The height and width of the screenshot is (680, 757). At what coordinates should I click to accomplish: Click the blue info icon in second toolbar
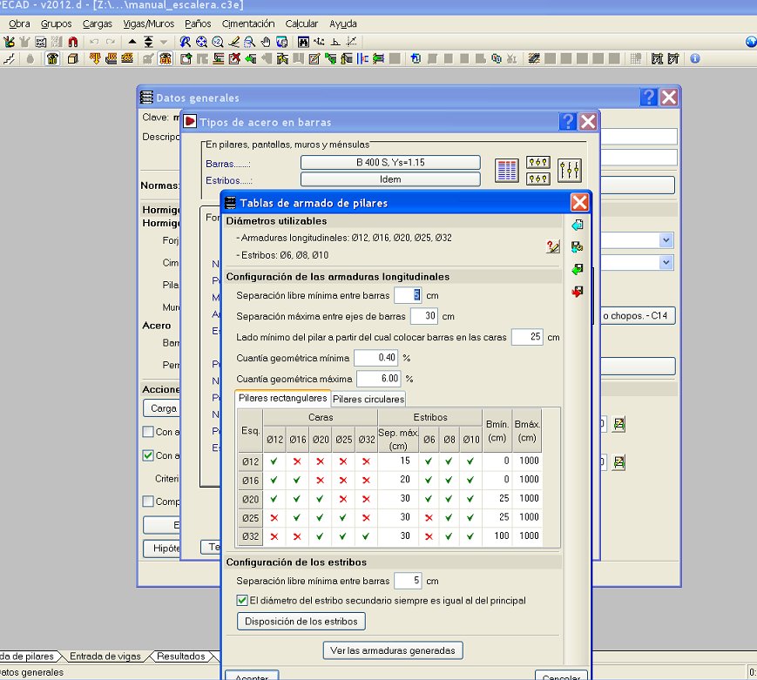[x=694, y=59]
